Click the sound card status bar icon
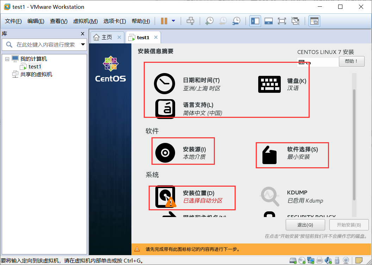Viewport: 372px width, 265px height. [x=328, y=260]
